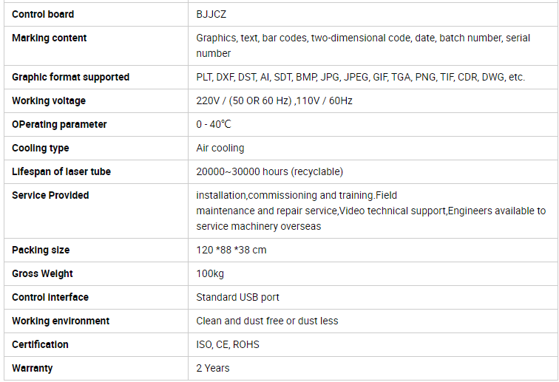The width and height of the screenshot is (559, 382).
Task: Select the "20000~30000 hours (recyclable)" text
Action: click(x=269, y=171)
